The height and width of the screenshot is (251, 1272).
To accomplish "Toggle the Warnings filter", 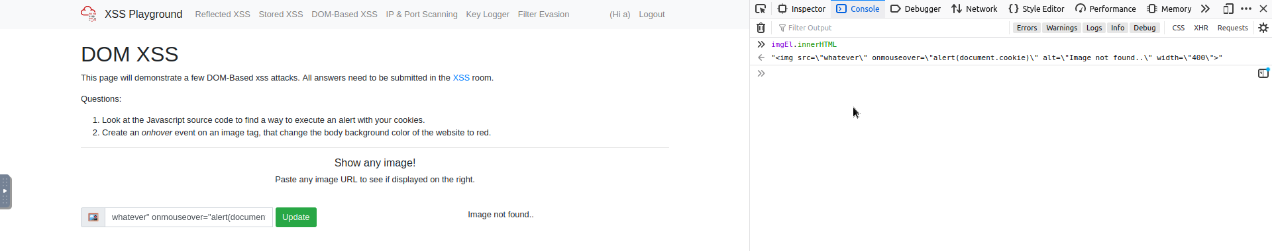I will click(1061, 28).
